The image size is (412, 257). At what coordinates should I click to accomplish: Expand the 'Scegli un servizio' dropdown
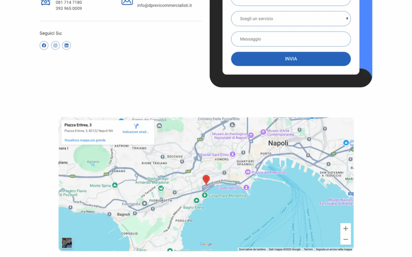pyautogui.click(x=291, y=19)
